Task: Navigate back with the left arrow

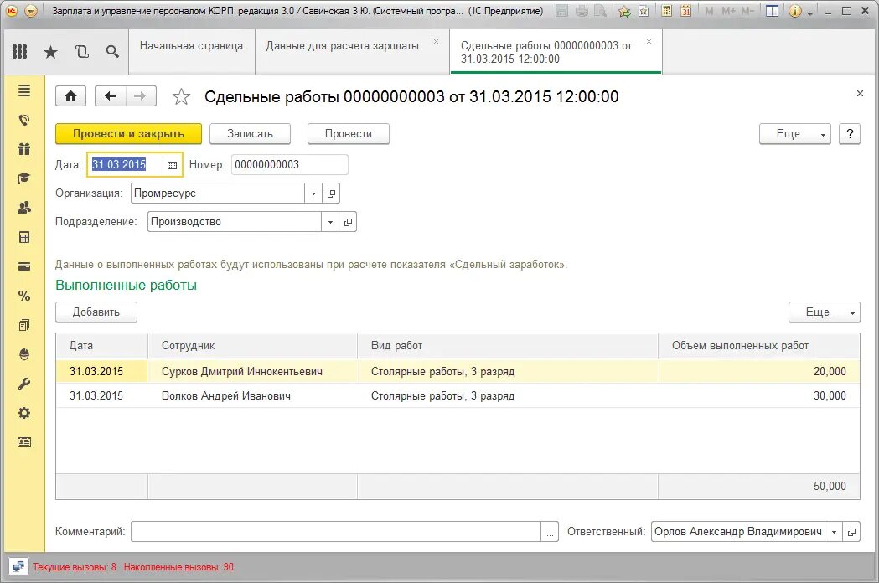Action: pos(111,95)
